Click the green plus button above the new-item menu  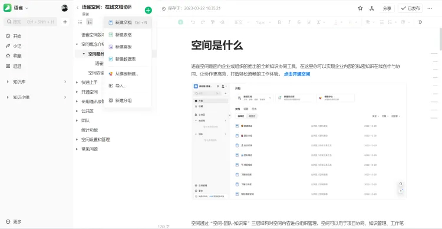point(149,11)
